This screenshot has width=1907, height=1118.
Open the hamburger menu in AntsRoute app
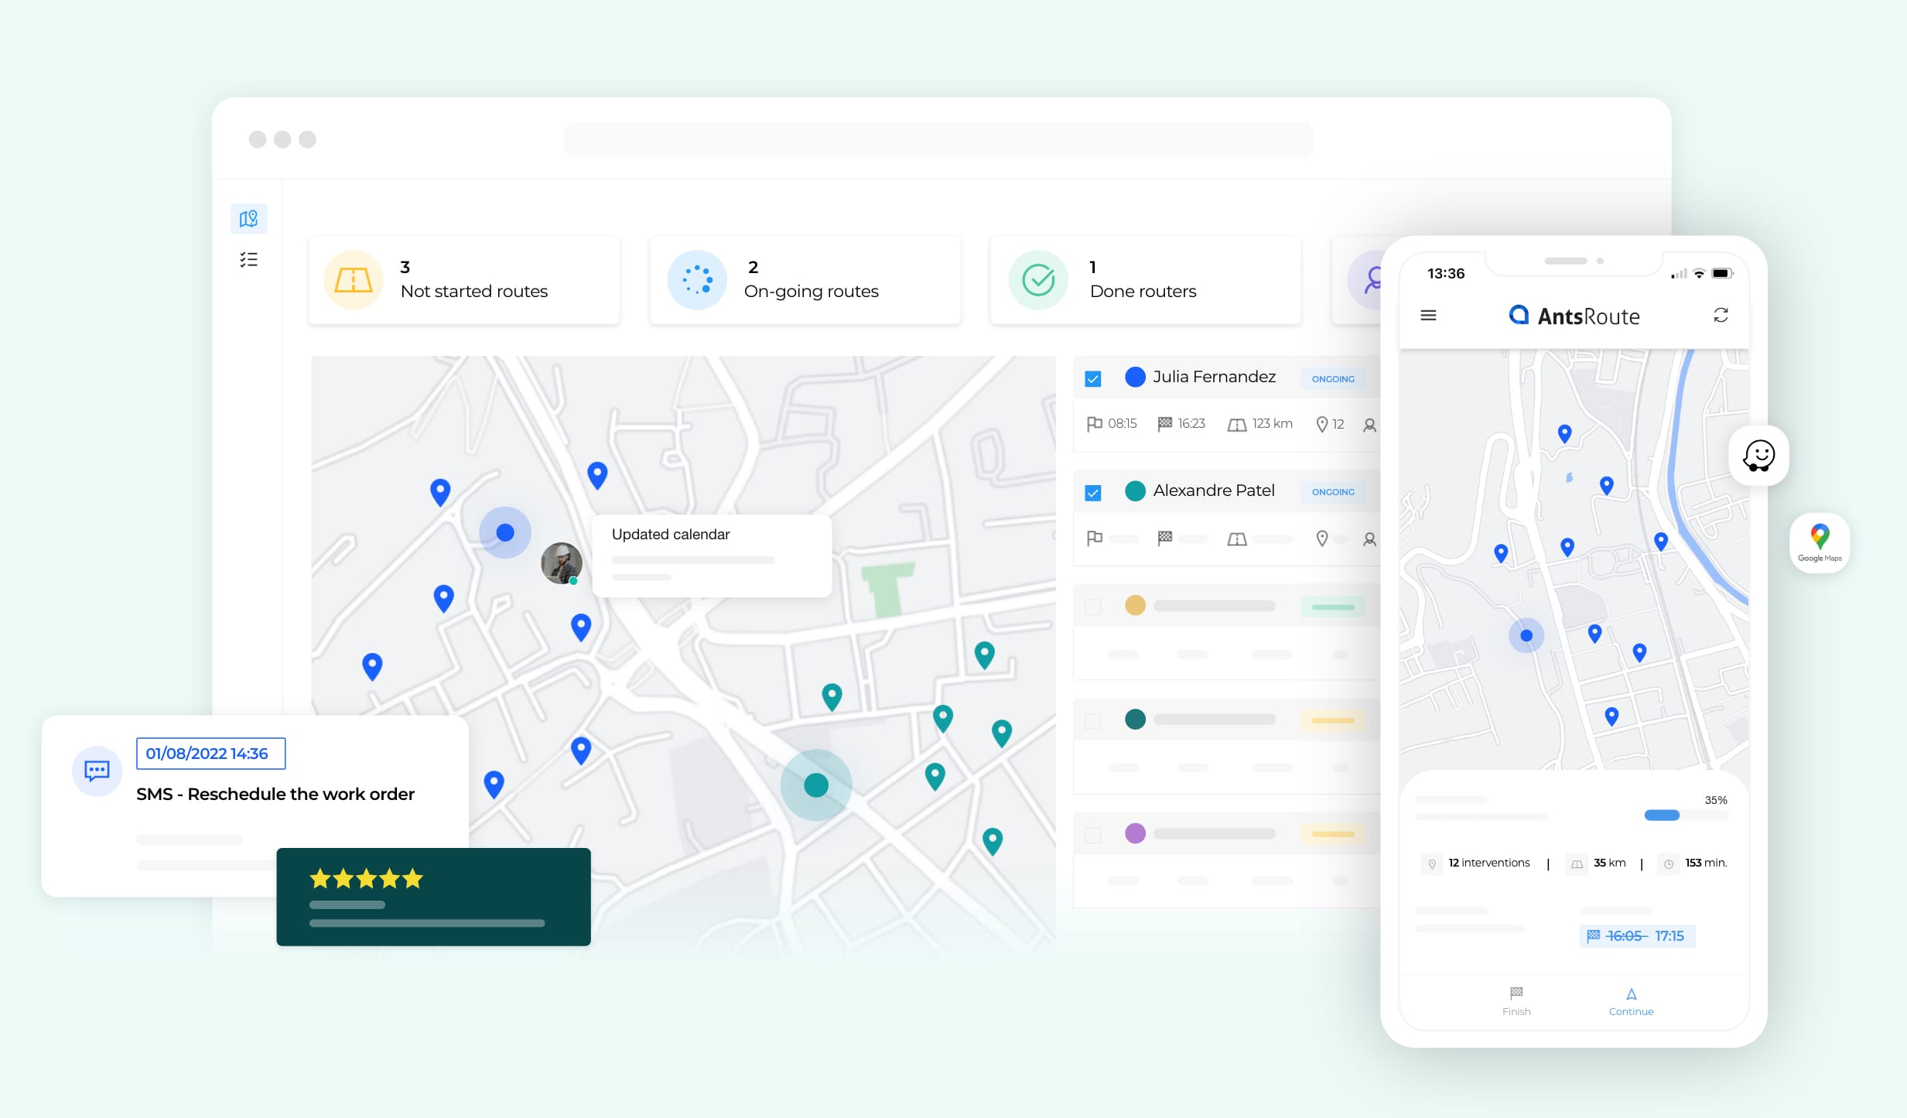pyautogui.click(x=1428, y=316)
